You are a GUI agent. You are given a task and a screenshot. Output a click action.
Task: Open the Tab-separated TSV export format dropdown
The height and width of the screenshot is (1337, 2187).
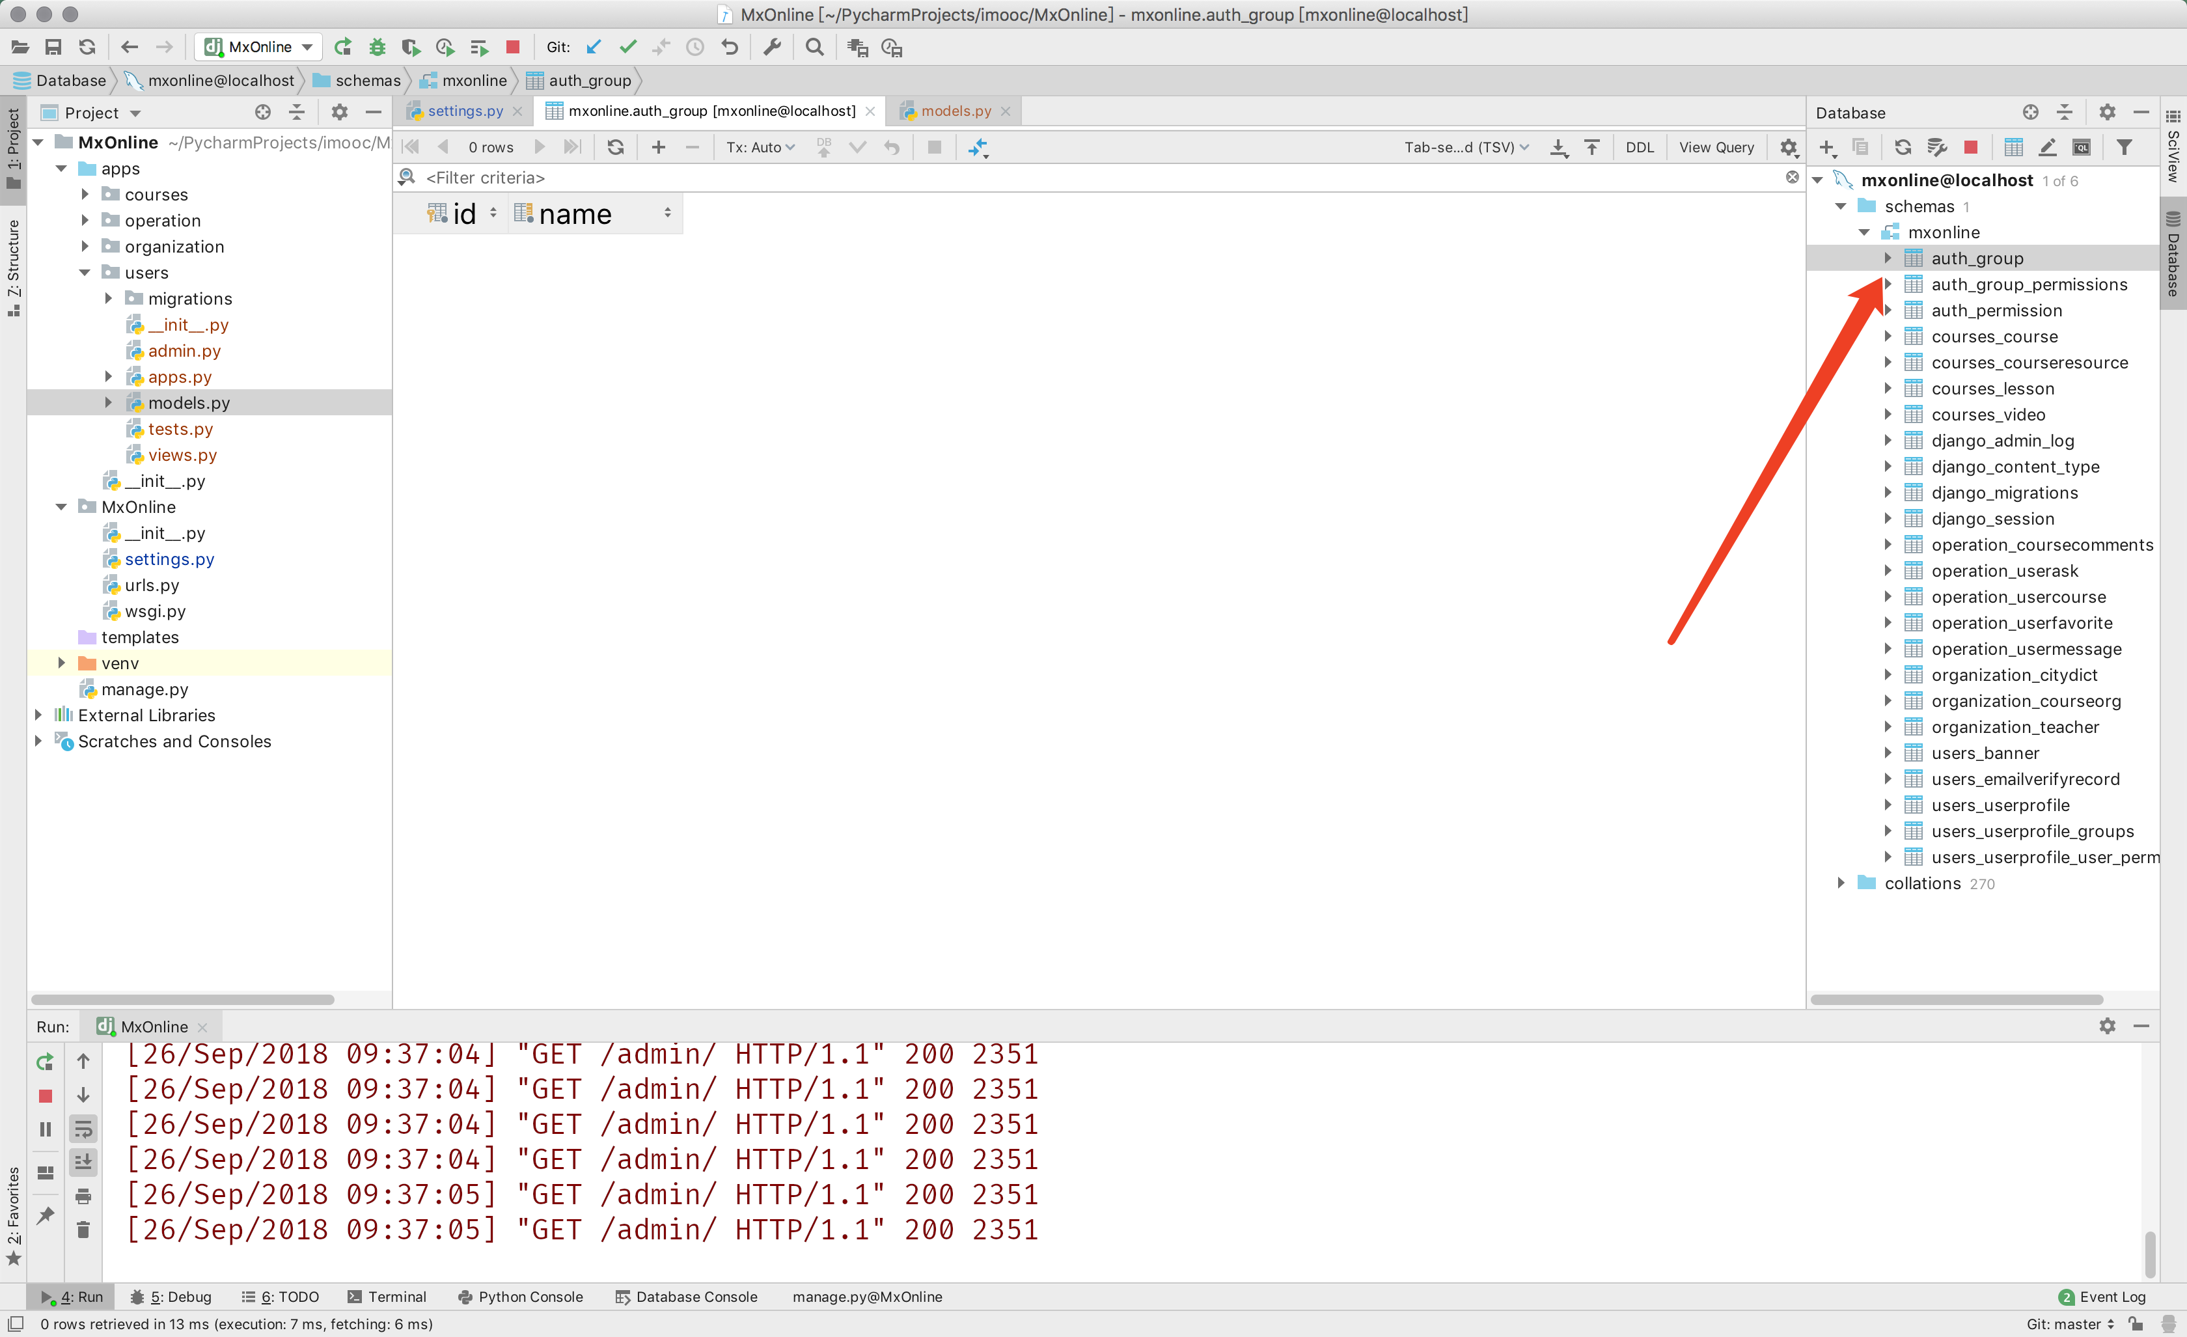pos(1465,147)
